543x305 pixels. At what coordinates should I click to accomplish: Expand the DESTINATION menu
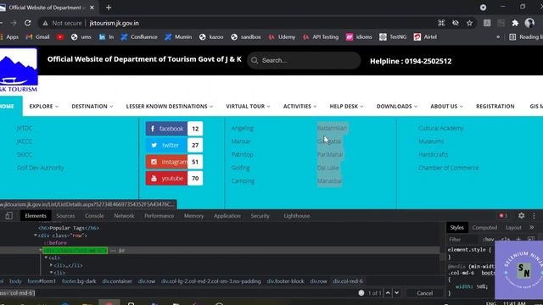92,107
